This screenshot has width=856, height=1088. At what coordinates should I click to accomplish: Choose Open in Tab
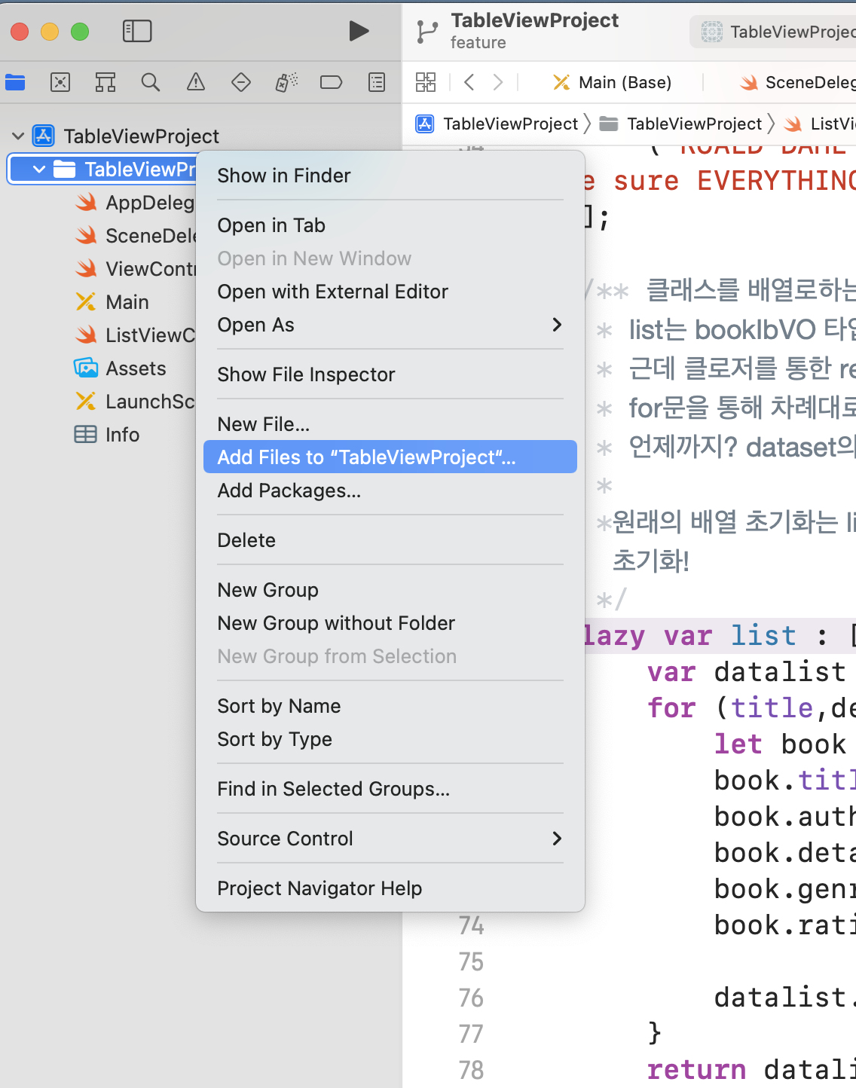coord(390,225)
